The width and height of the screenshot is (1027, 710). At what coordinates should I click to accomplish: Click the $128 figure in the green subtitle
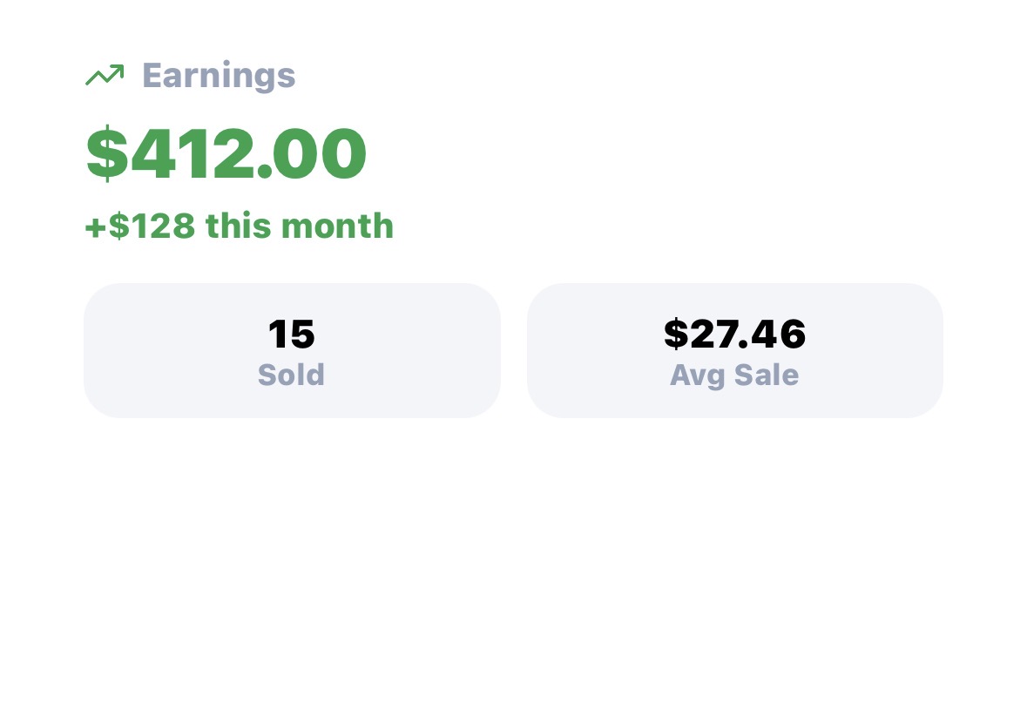(x=152, y=227)
